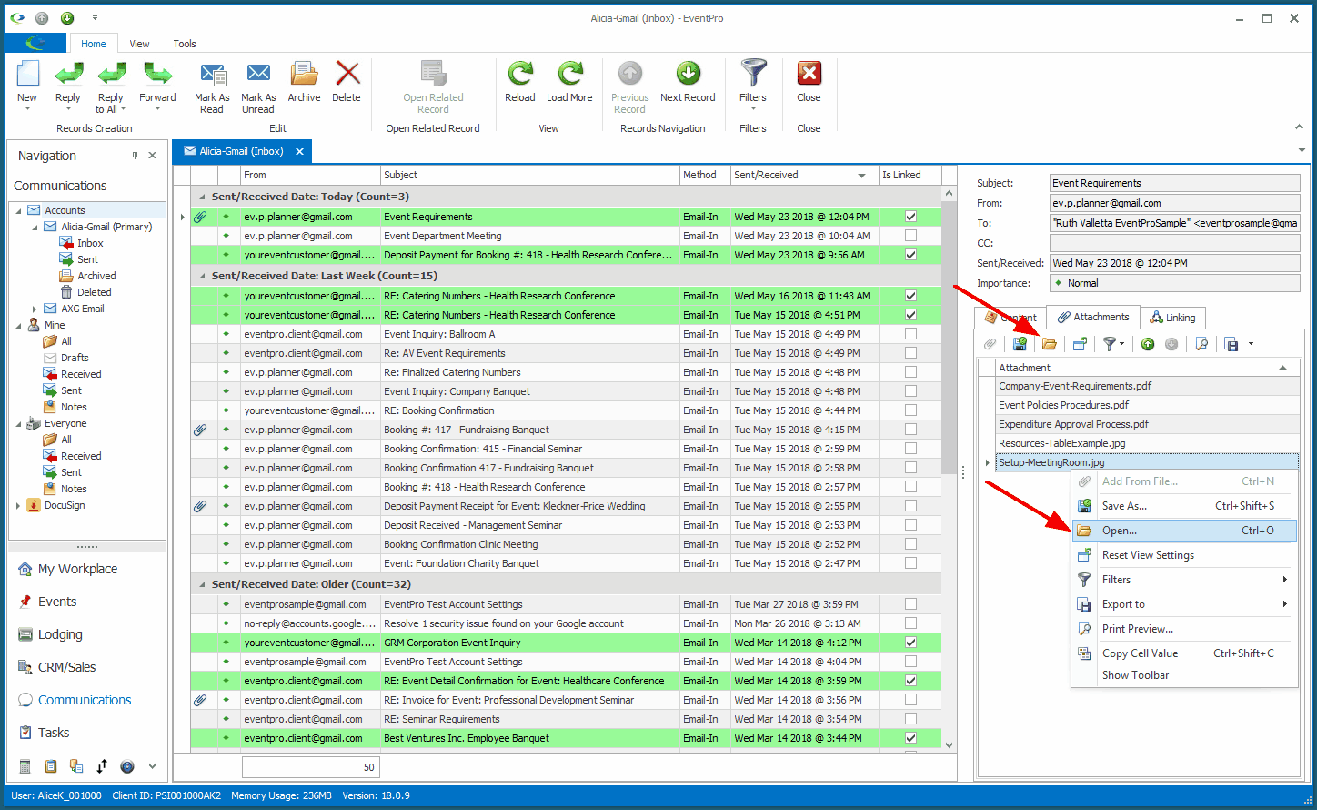Open My Workplace navigation section
The height and width of the screenshot is (810, 1317).
click(x=77, y=569)
